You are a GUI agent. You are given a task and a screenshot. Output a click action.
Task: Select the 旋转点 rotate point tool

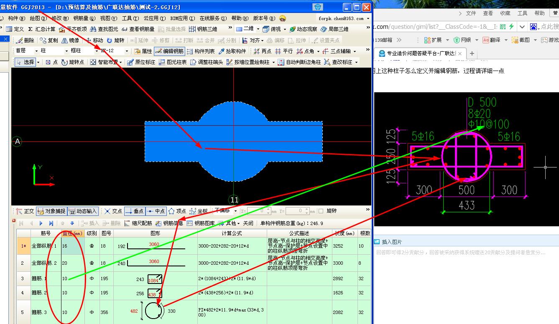pyautogui.click(x=72, y=62)
